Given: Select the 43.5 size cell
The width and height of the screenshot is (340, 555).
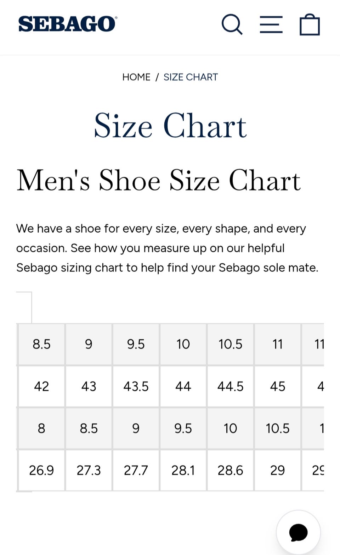Looking at the screenshot, I should [136, 386].
